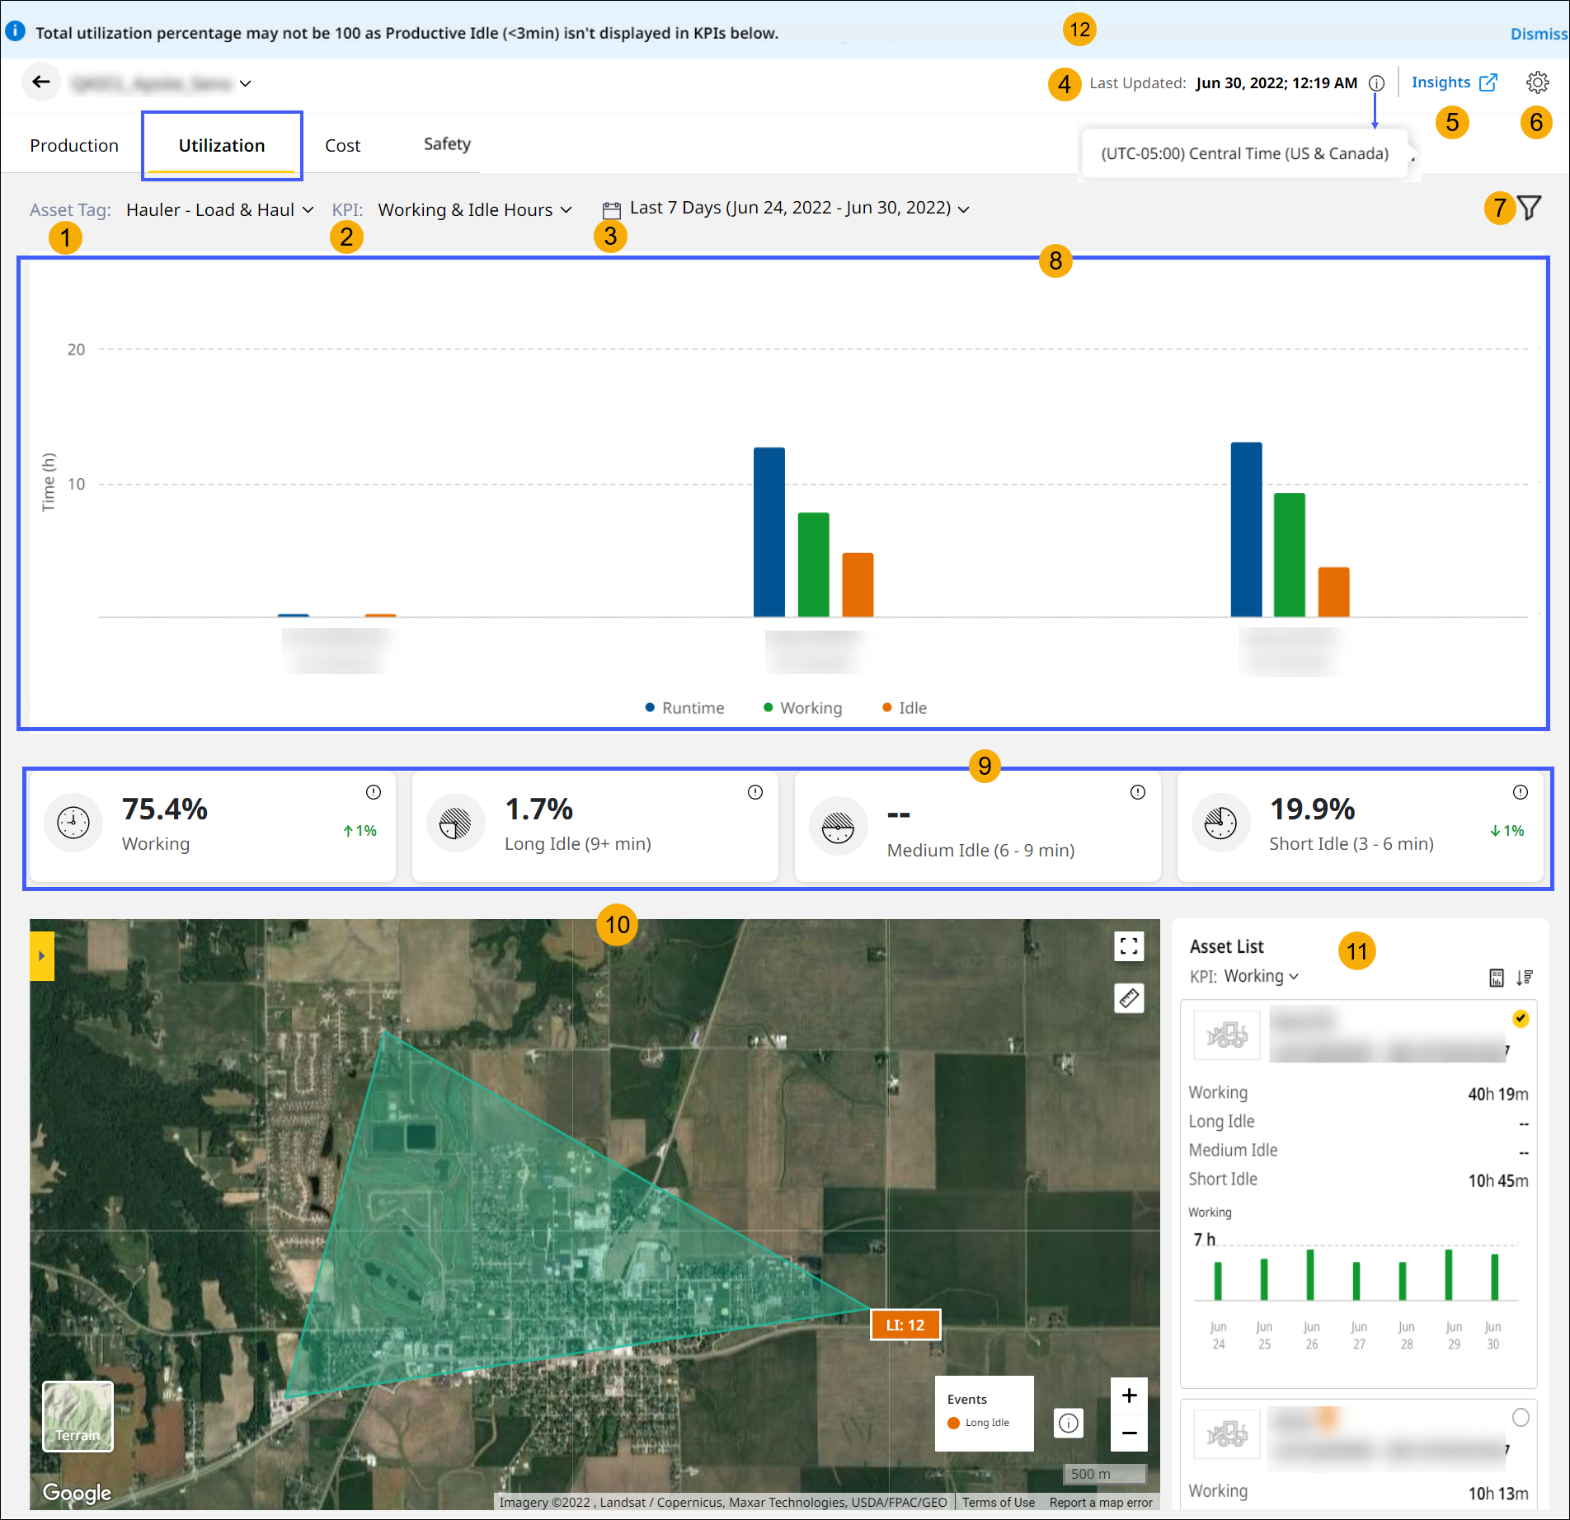Screen dimensions: 1570x1520
Task: Select the map ruler measure tool
Action: pos(1129,998)
